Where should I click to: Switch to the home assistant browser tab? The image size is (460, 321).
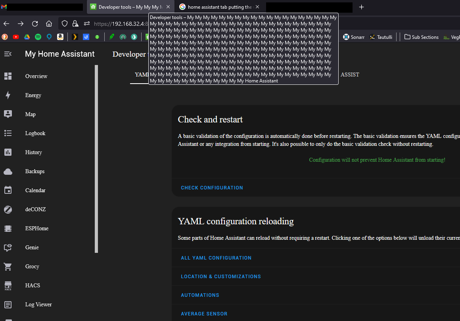click(x=220, y=7)
